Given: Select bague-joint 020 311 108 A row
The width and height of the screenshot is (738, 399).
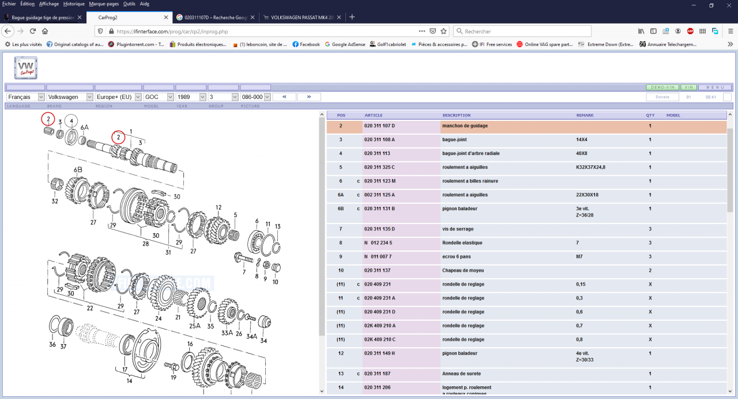Looking at the screenshot, I should click(526, 139).
